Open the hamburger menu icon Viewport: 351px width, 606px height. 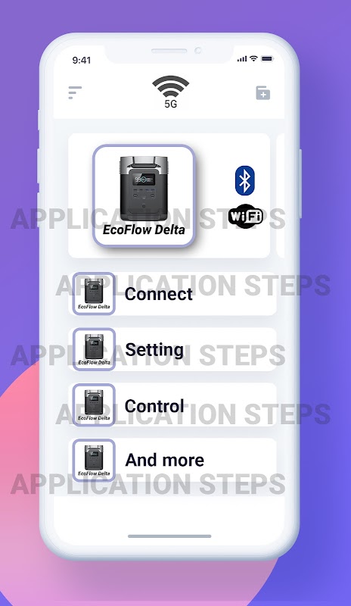pos(75,92)
